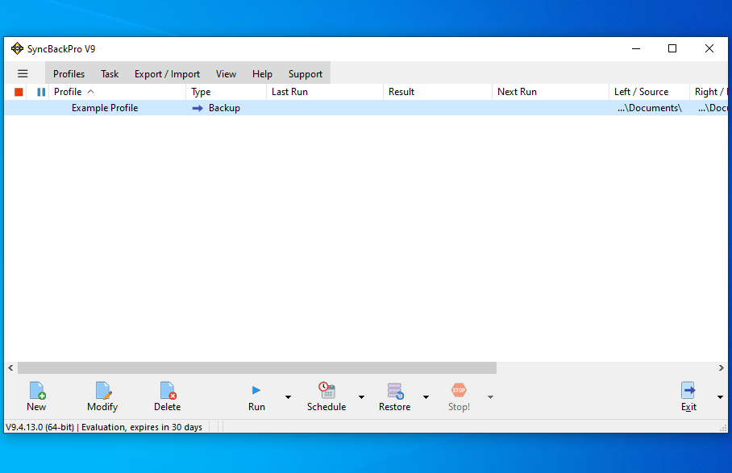
Task: Open the Support menu
Action: pyautogui.click(x=306, y=73)
